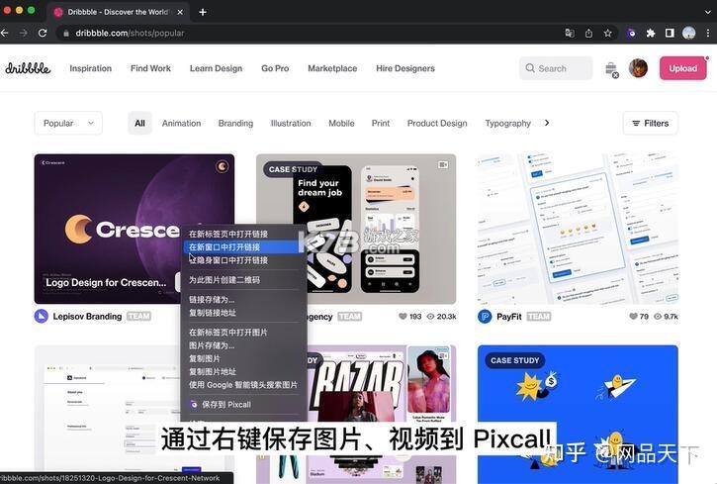This screenshot has width=717, height=484.
Task: Click the views eye icon showing 9.7k
Action: tap(658, 316)
